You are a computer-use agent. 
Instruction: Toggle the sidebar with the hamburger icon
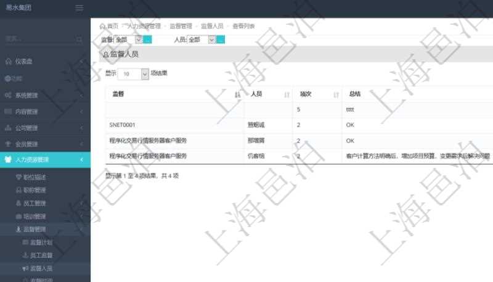79,8
